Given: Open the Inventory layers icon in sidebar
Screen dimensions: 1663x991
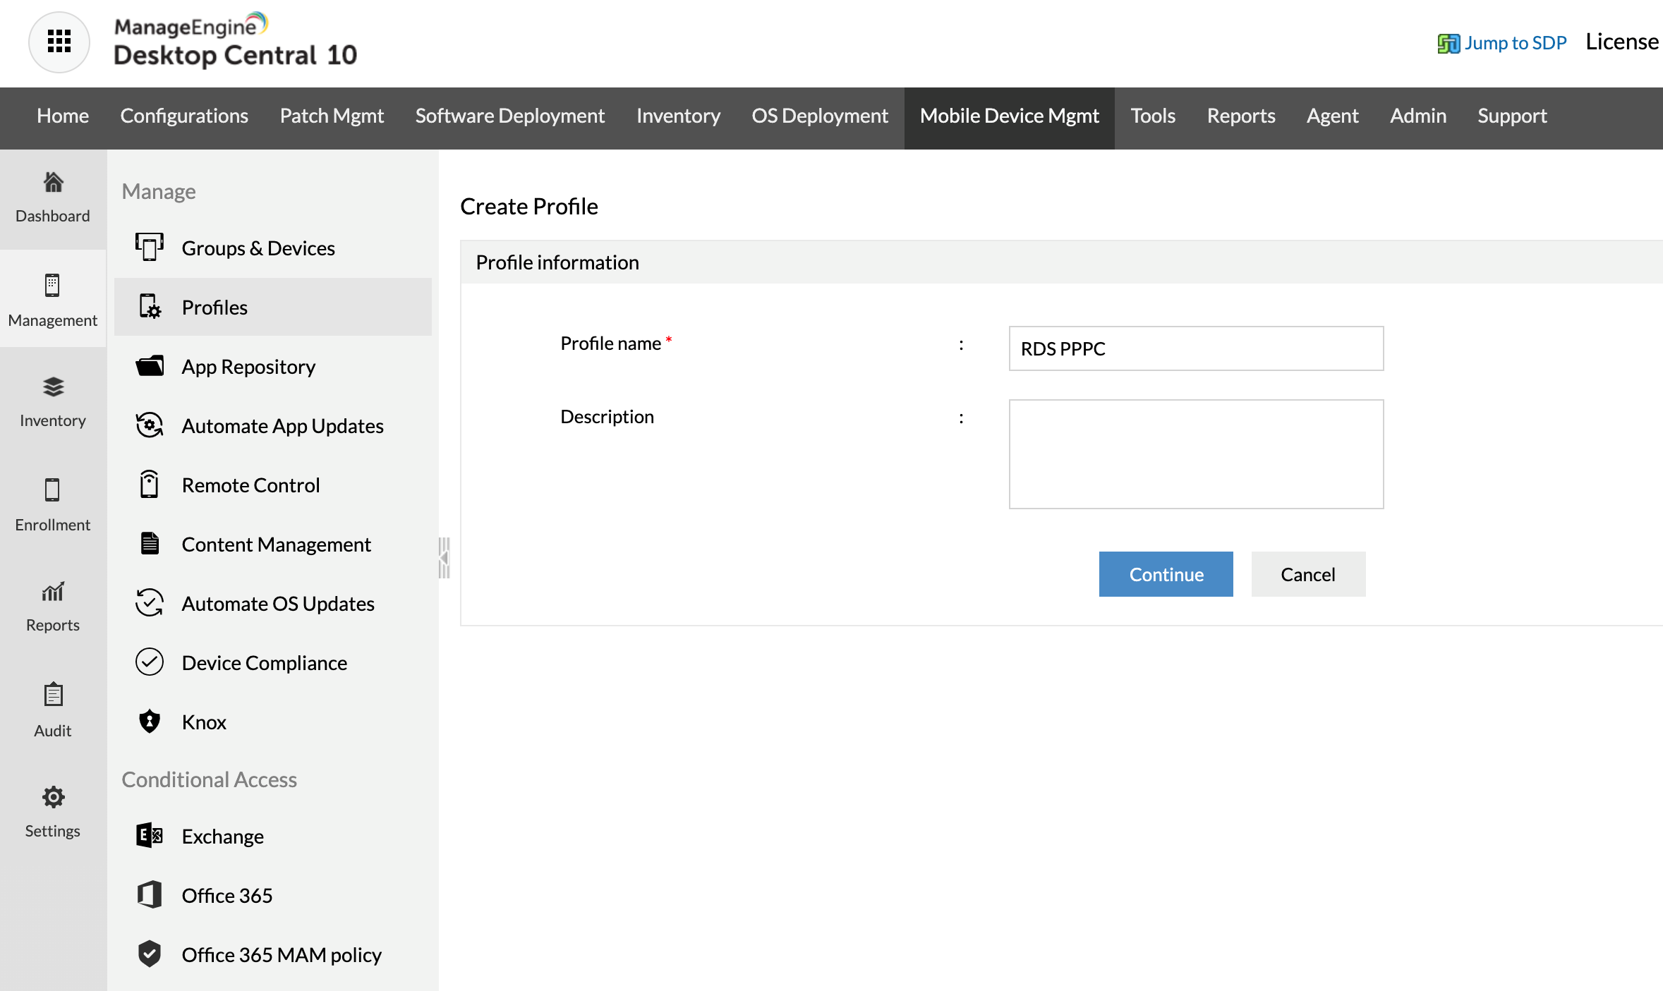Looking at the screenshot, I should click(x=53, y=387).
